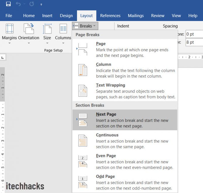Open the Size page icon
The image size is (203, 193).
click(47, 29)
